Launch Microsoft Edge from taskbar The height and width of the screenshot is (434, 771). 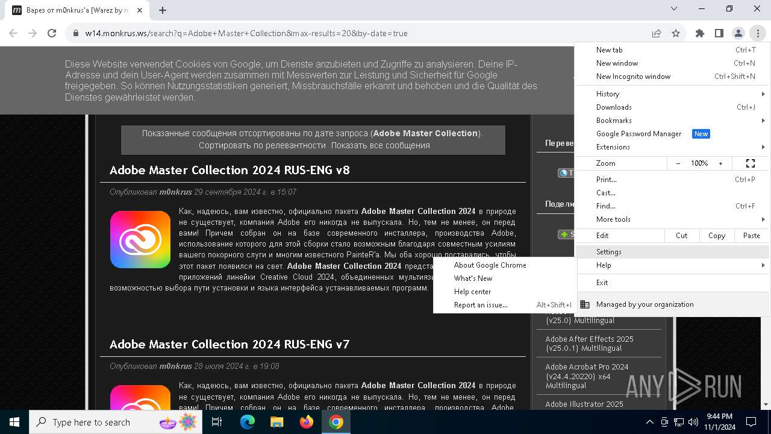[x=248, y=422]
